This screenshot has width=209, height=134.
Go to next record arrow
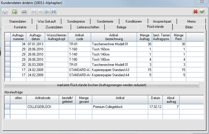pos(47,11)
